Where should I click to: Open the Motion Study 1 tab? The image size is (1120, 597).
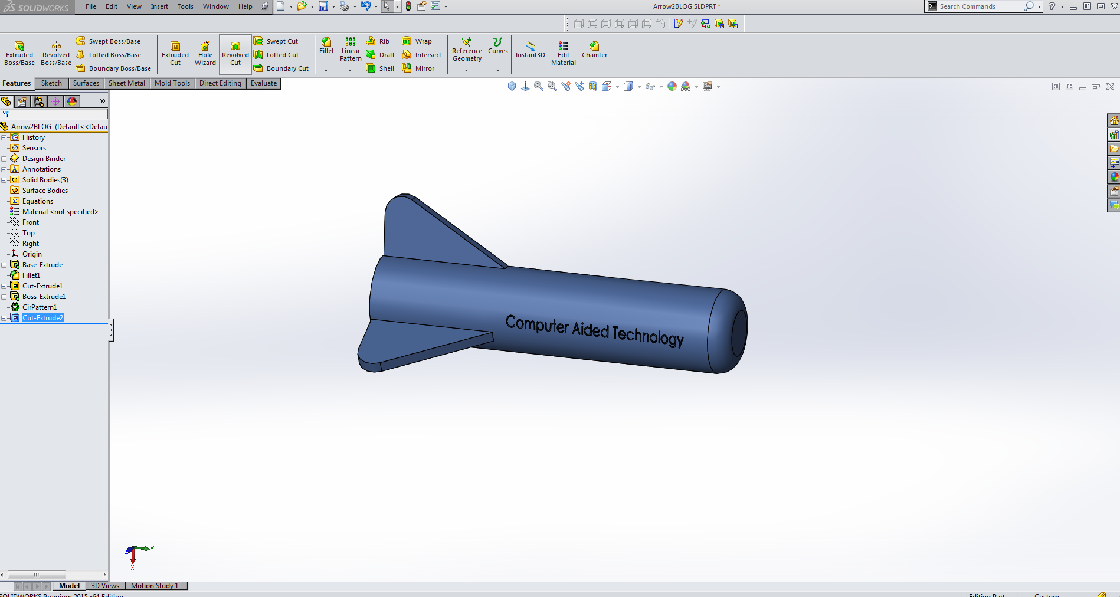[155, 586]
